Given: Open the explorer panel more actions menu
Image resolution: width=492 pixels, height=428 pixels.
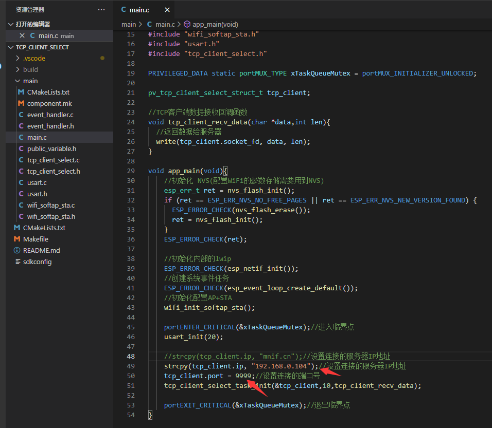Looking at the screenshot, I should click(101, 10).
